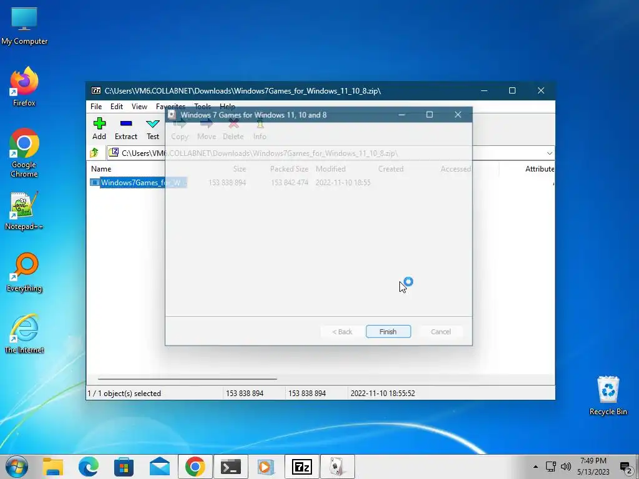Close the Windows 7 Games installer dialog

[457, 115]
